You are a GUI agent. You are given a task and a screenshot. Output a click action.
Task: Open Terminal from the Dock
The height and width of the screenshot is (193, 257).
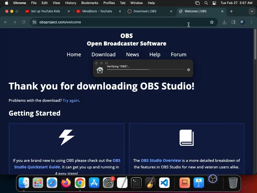coord(136,183)
